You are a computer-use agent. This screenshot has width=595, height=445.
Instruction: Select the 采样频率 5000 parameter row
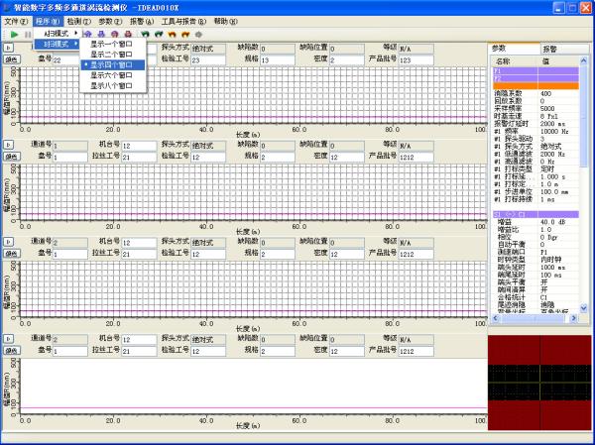535,108
